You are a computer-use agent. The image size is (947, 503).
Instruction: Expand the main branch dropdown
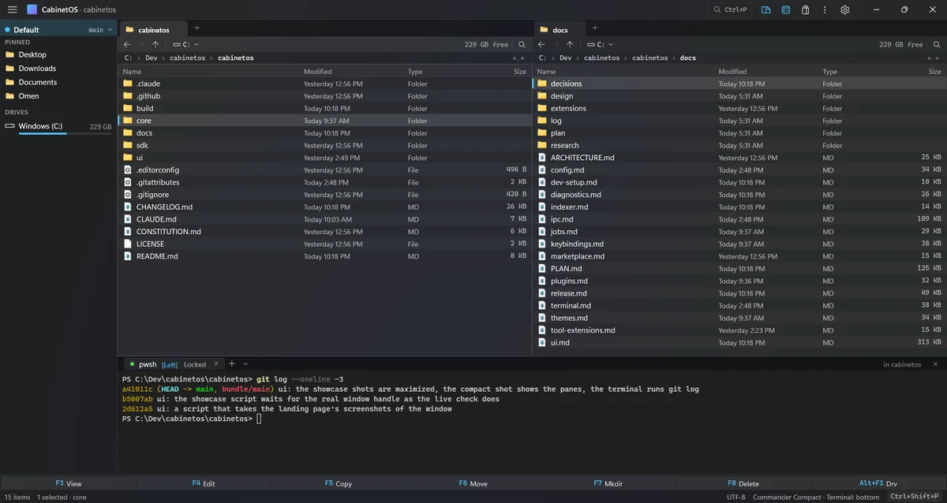pos(100,30)
